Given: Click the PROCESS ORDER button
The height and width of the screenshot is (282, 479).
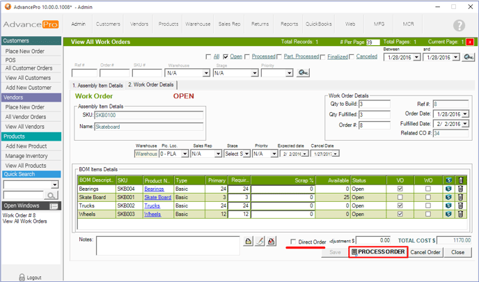Looking at the screenshot, I should (377, 252).
